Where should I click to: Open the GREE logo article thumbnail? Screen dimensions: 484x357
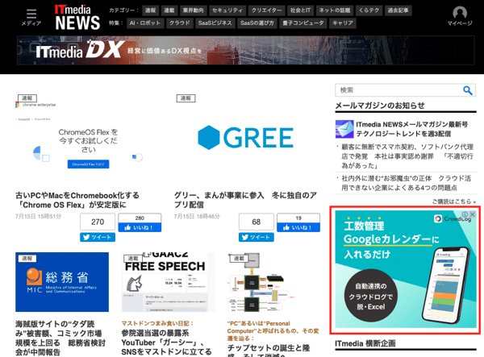pos(245,138)
